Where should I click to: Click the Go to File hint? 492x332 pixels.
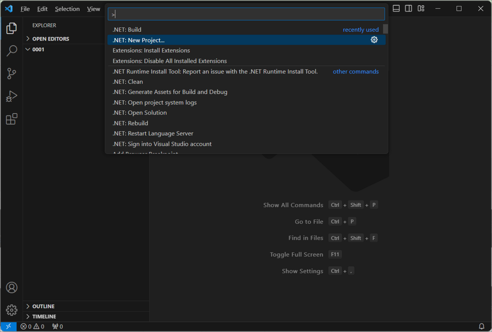coord(309,222)
